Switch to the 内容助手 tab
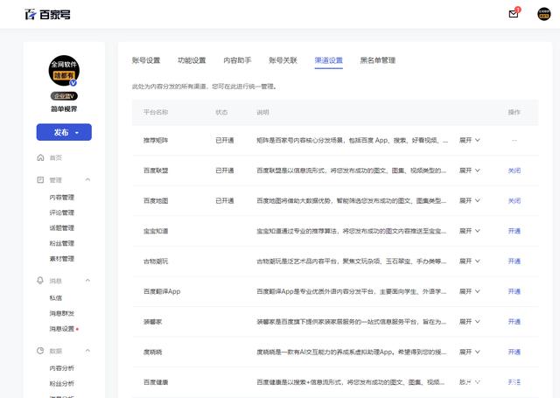 pyautogui.click(x=237, y=60)
